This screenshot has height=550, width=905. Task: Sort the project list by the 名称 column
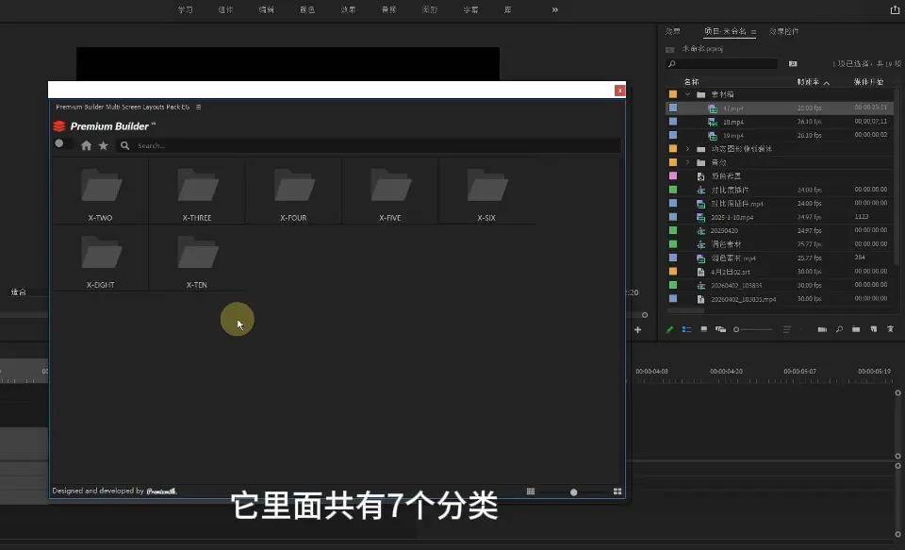coord(691,82)
